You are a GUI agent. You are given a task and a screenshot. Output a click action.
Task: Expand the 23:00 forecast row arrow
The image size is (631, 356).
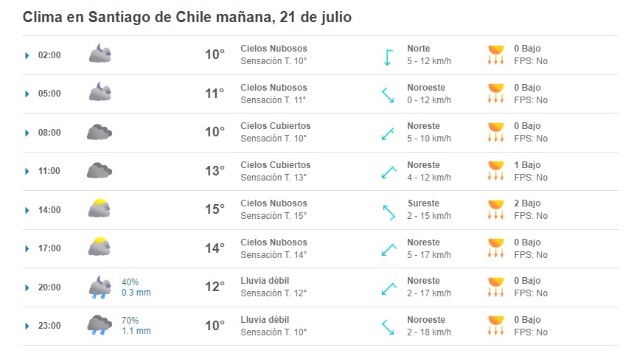(x=27, y=326)
